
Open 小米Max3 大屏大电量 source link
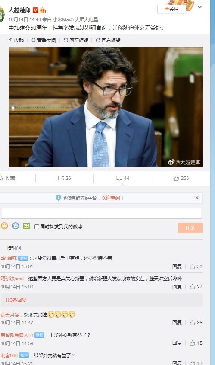(x=75, y=19)
